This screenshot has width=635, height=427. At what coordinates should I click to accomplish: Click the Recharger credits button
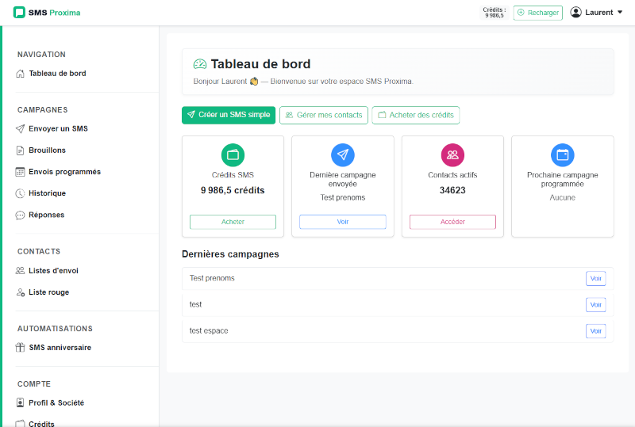[538, 13]
